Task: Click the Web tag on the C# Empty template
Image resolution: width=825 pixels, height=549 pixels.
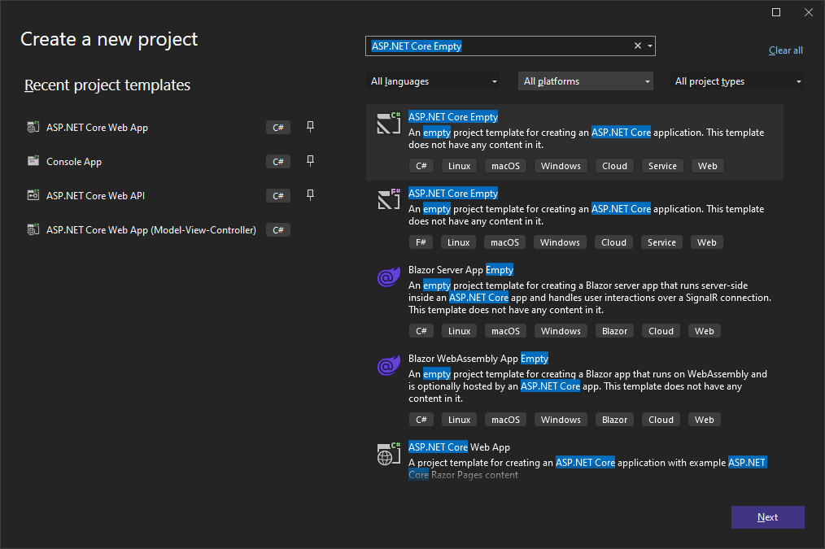Action: 708,166
